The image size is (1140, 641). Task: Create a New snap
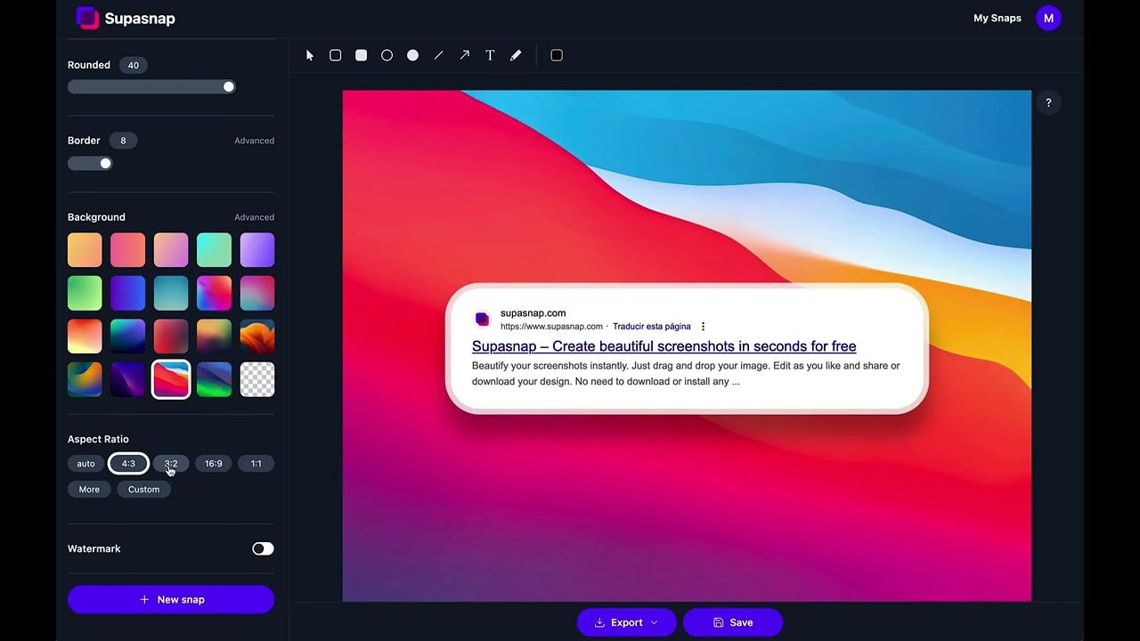tap(171, 599)
